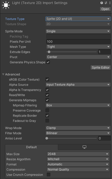Collapse the Advanced section
112x179 pixels.
click(x=3, y=74)
